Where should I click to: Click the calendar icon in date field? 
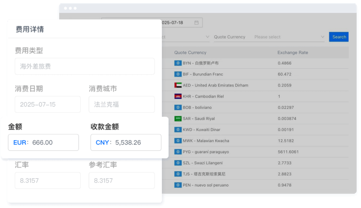[196, 22]
